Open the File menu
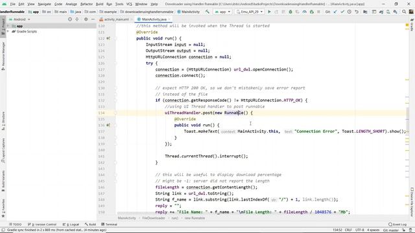This screenshot has width=415, height=233. pos(12,5)
